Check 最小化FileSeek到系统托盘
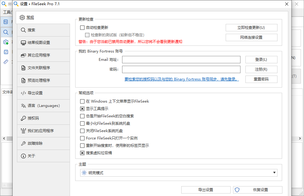The image size is (304, 196). [82, 123]
